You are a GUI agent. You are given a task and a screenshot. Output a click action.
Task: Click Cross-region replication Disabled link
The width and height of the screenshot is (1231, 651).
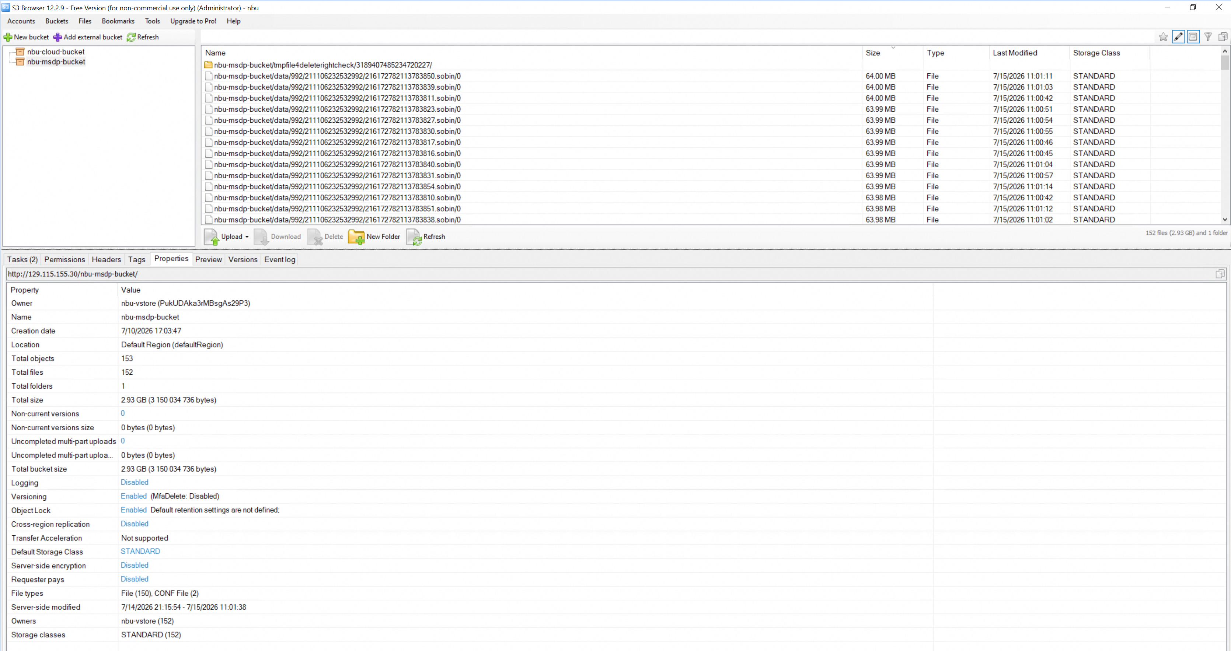pyautogui.click(x=134, y=524)
